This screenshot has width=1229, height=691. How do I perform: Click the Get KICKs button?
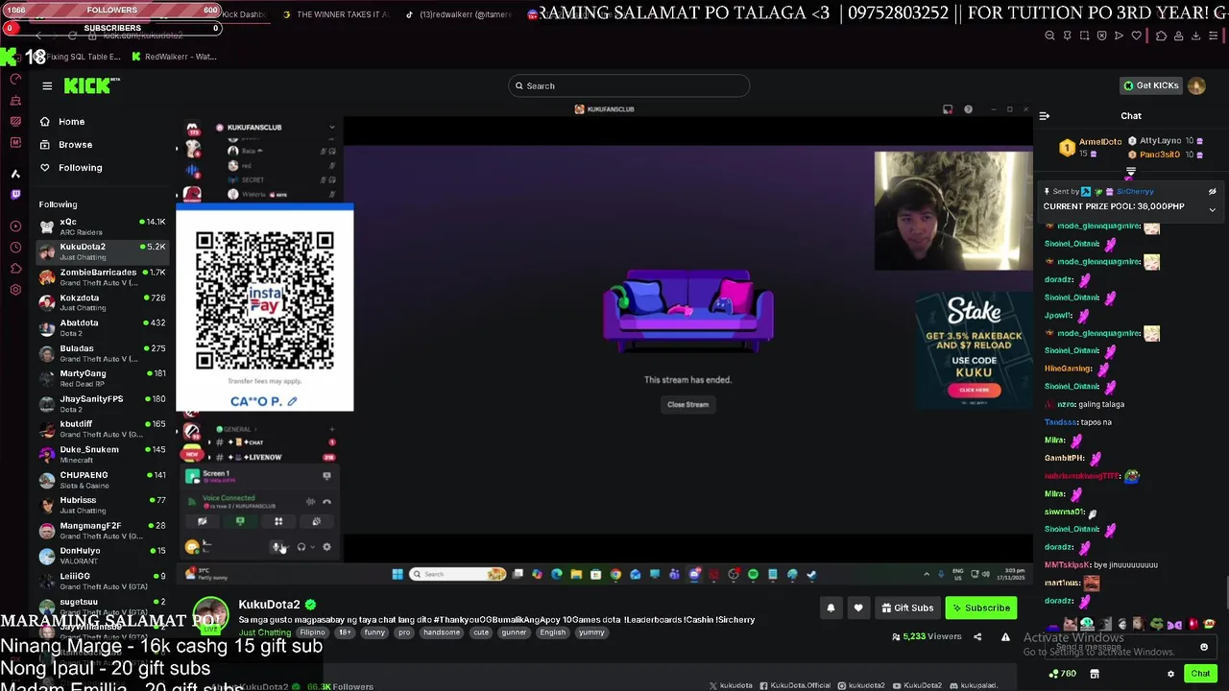coord(1150,85)
